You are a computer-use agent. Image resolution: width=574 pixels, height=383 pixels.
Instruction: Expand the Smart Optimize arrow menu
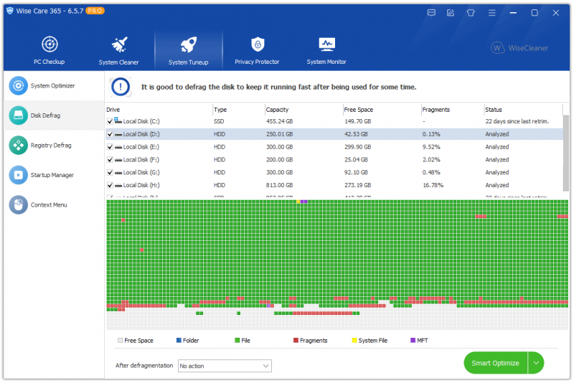pyautogui.click(x=536, y=363)
